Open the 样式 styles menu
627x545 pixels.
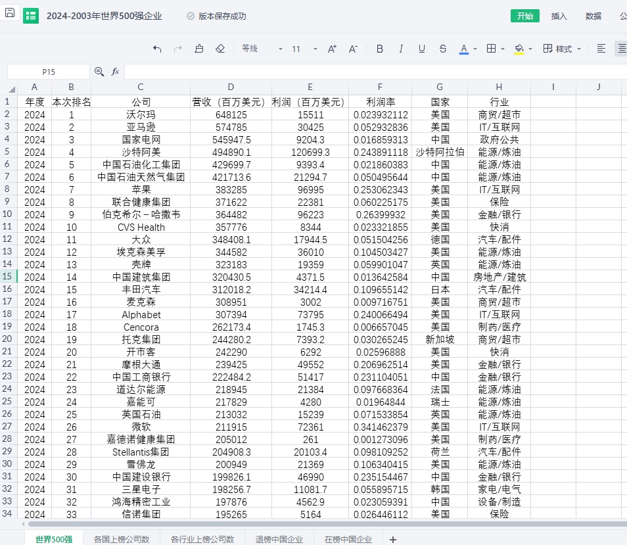pos(562,49)
